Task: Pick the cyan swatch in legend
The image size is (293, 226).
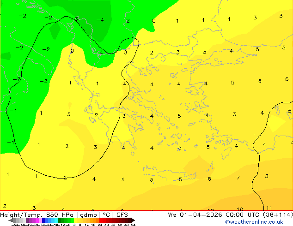Action: 56,220
